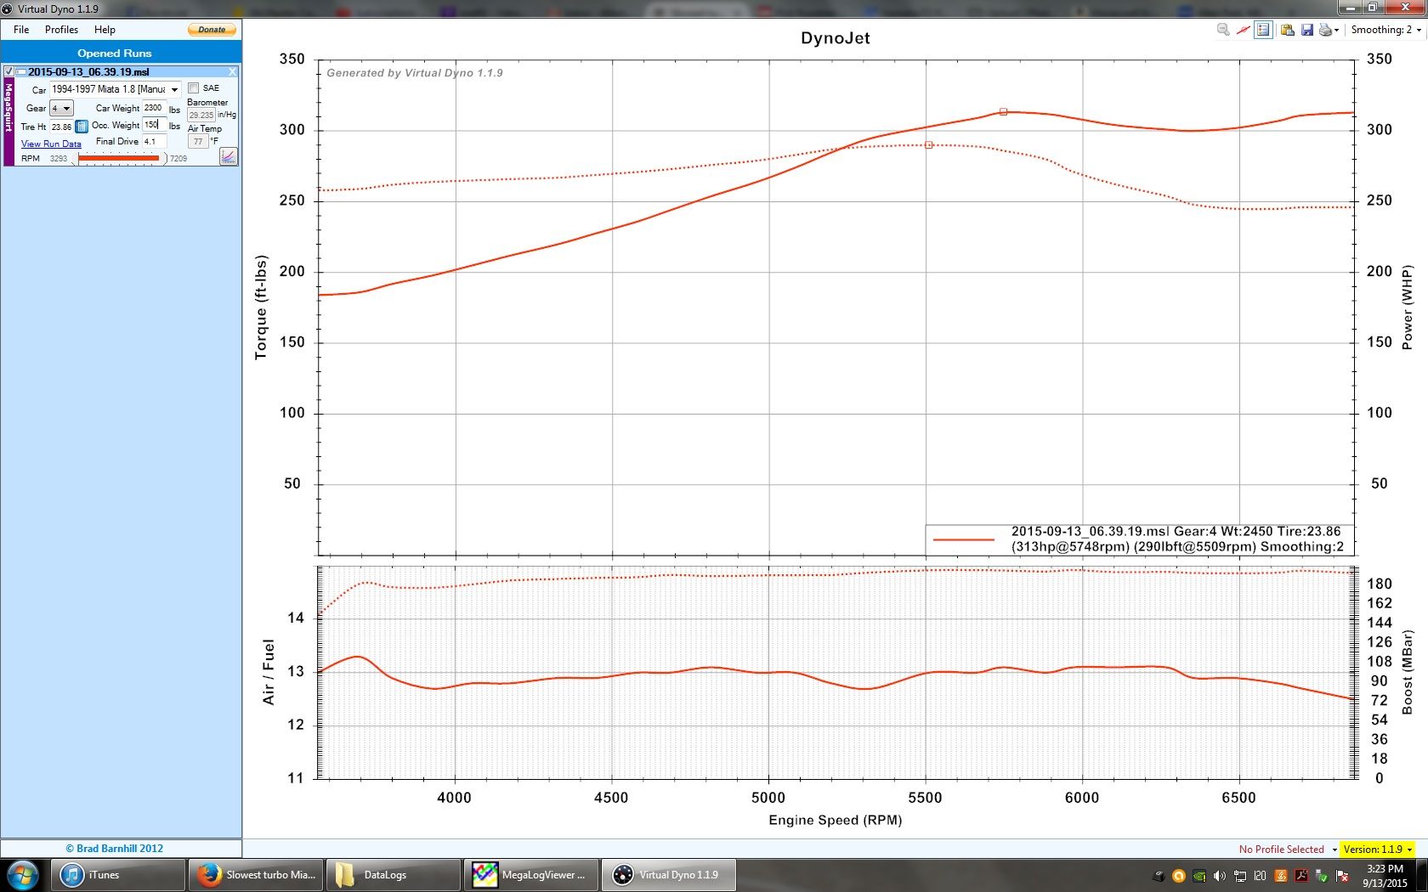Click the zoom out magnifier icon

[1223, 30]
